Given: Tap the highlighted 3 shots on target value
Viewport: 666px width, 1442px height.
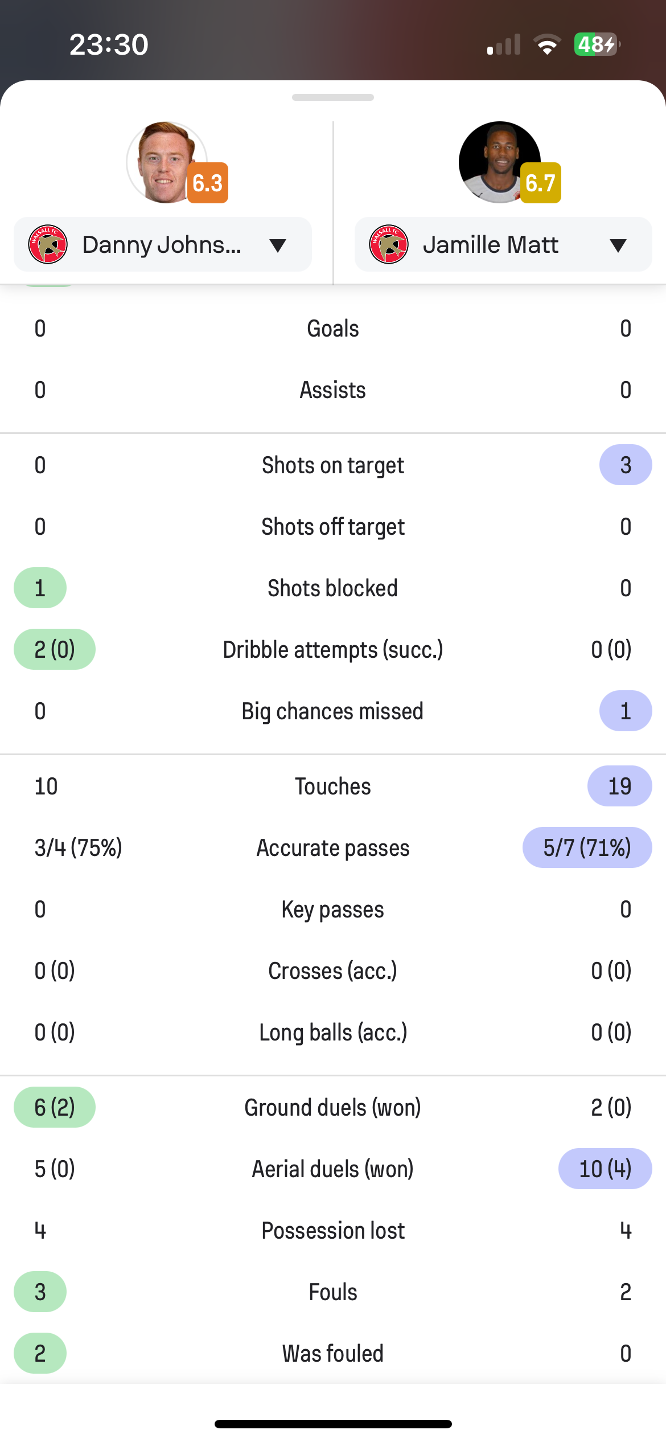Looking at the screenshot, I should [626, 465].
